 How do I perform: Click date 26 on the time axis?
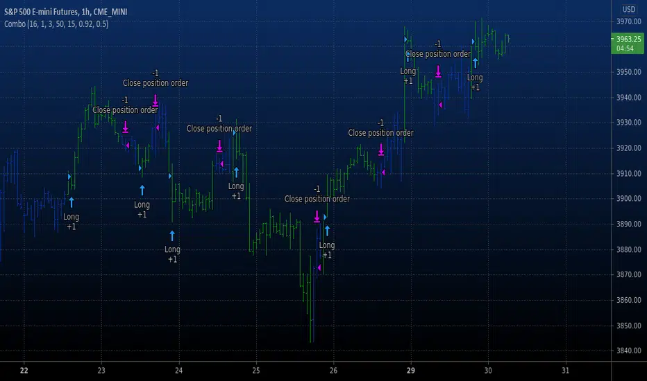(333, 371)
